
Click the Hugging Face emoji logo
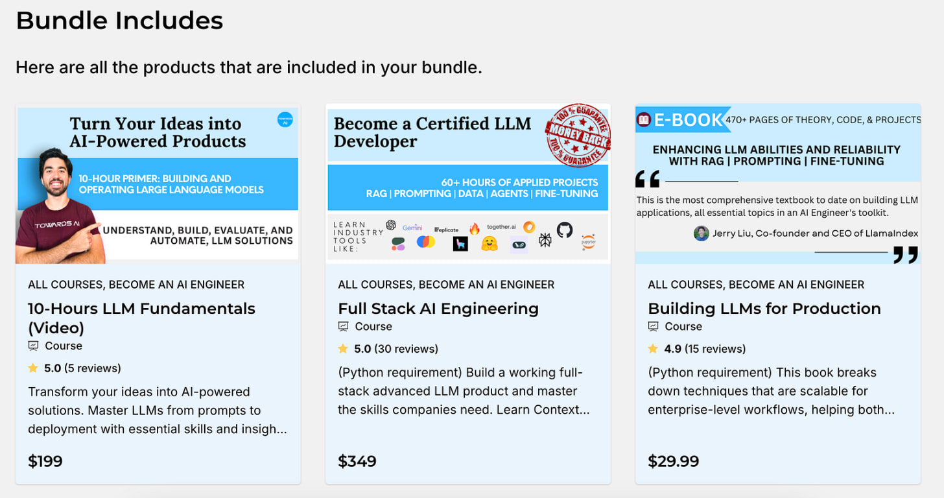click(490, 244)
